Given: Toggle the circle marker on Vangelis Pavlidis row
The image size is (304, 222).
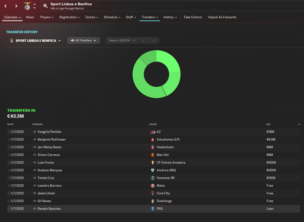Looking at the screenshot, I should pos(9,132).
